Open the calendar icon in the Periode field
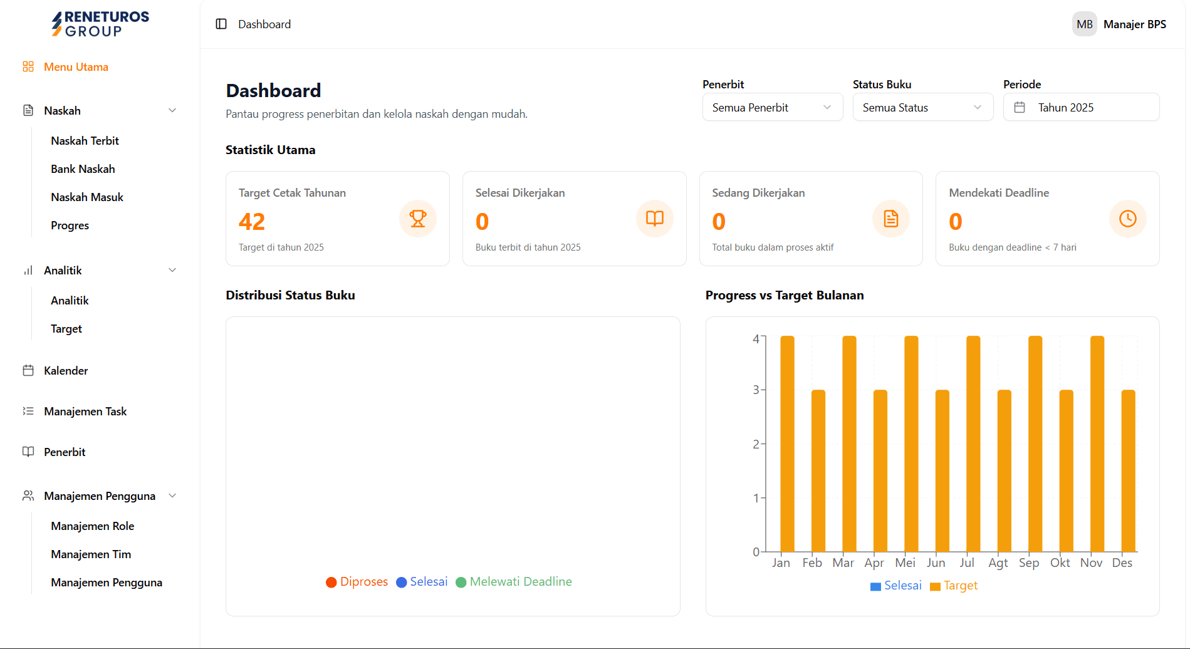 (x=1020, y=107)
